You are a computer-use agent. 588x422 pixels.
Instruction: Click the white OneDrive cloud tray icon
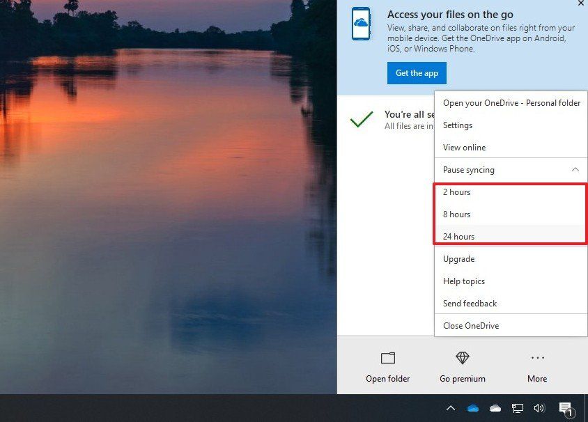[495, 409]
